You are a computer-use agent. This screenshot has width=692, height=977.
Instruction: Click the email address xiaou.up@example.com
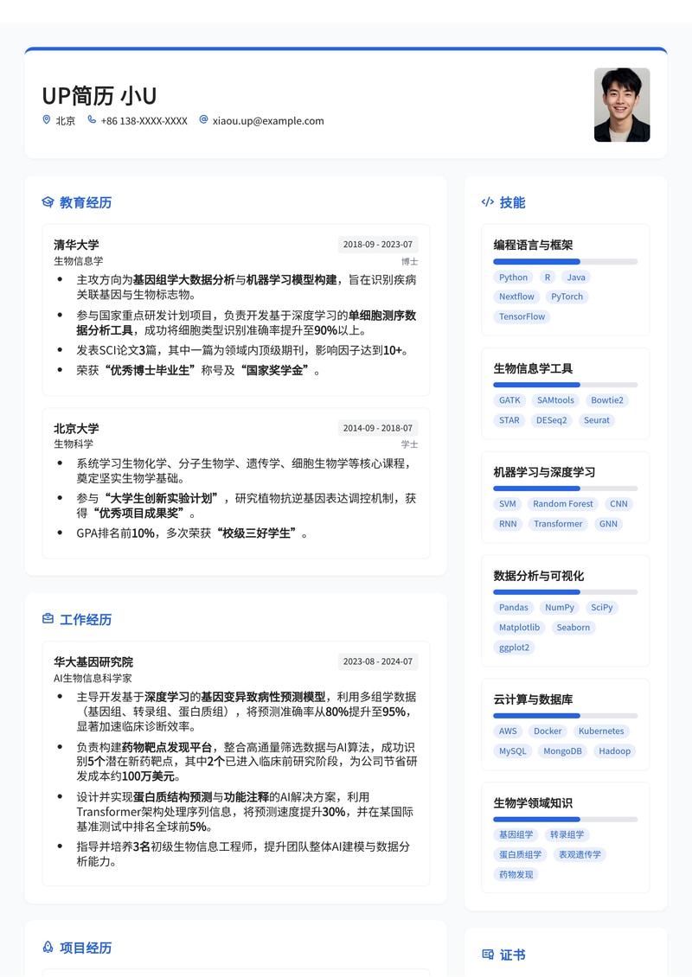coord(268,120)
